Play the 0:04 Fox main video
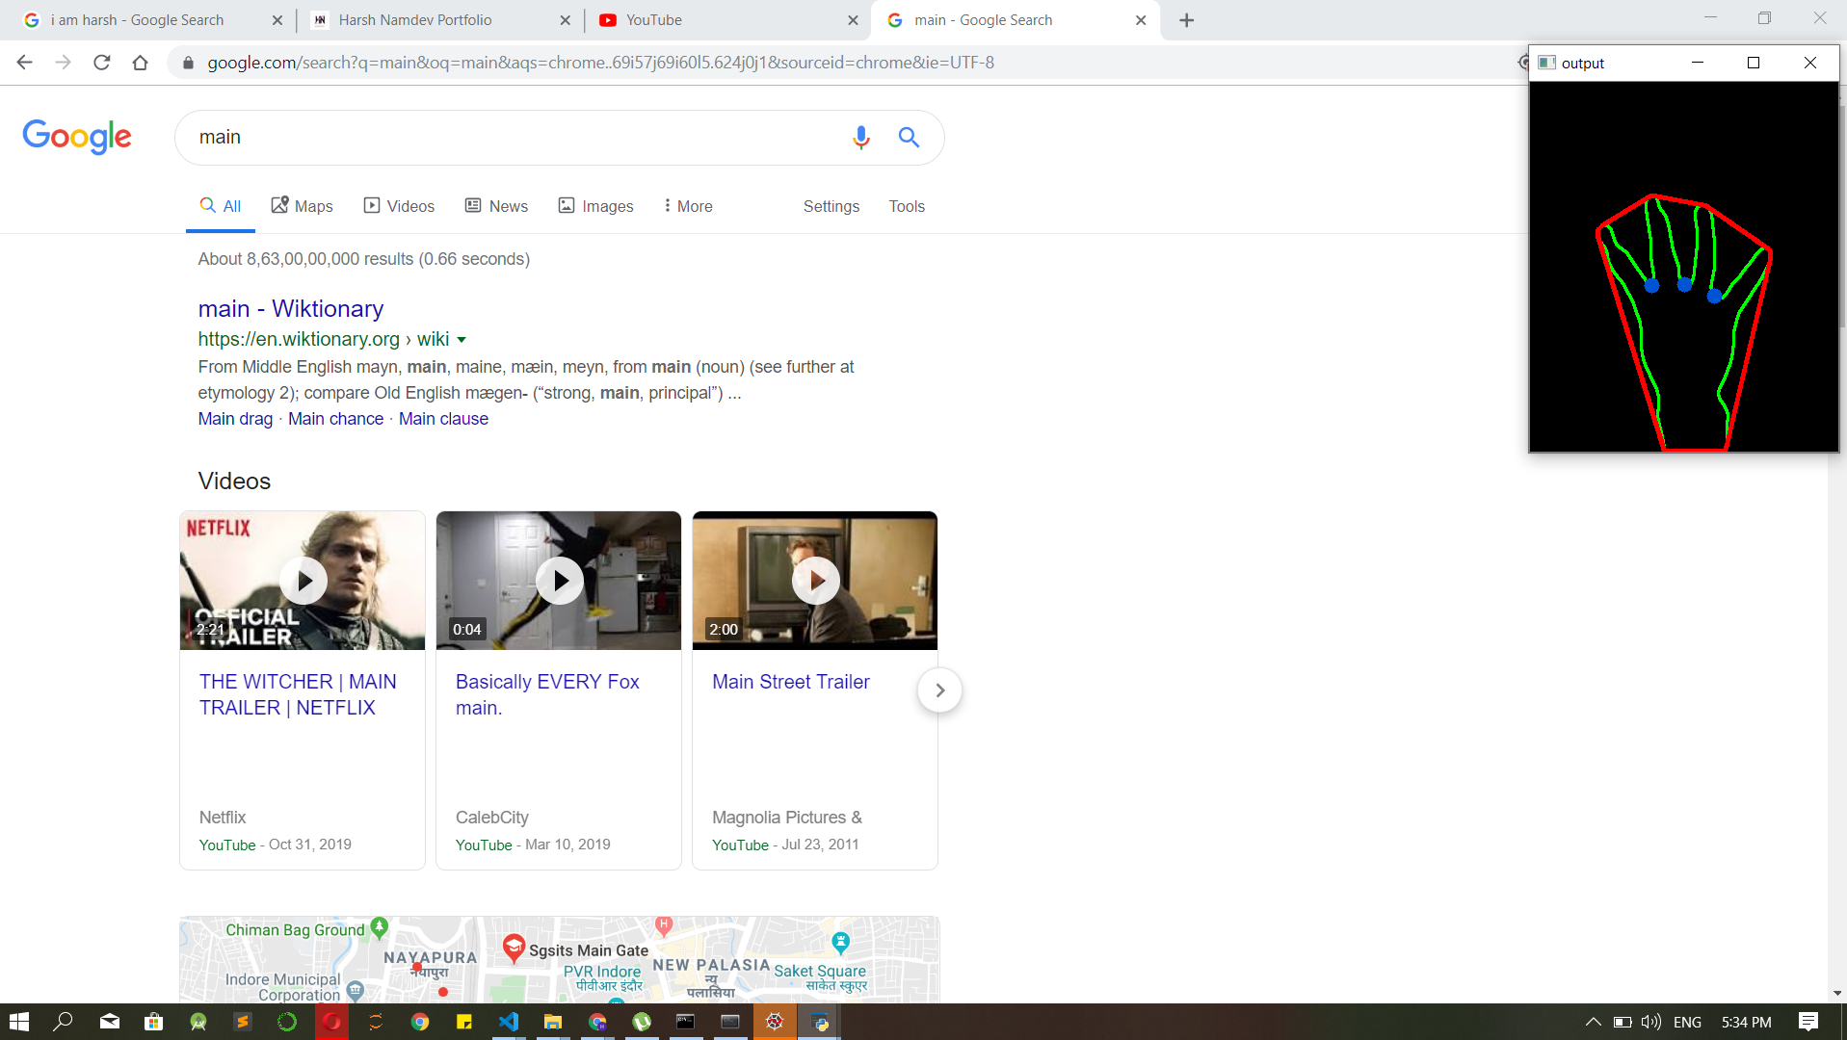Screen dimensions: 1847x1040 559,581
